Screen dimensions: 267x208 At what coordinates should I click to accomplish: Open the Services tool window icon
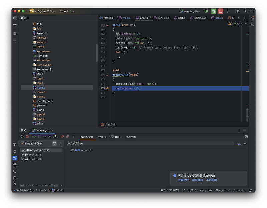tap(15, 165)
